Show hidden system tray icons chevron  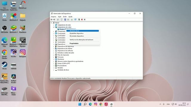pyautogui.click(x=160, y=104)
